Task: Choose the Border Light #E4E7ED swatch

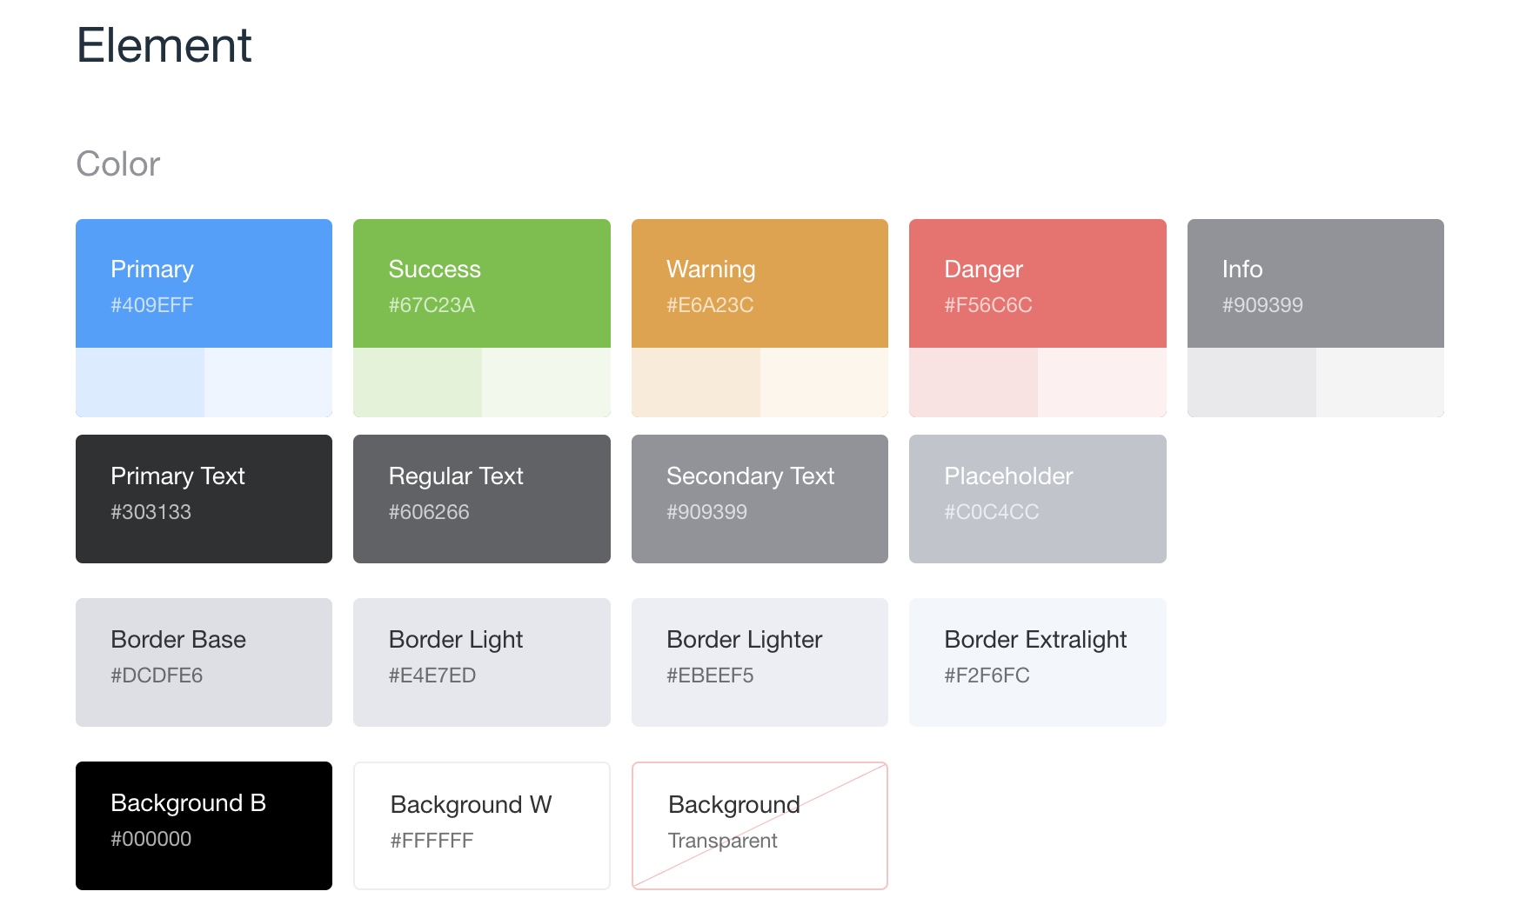Action: (x=481, y=662)
